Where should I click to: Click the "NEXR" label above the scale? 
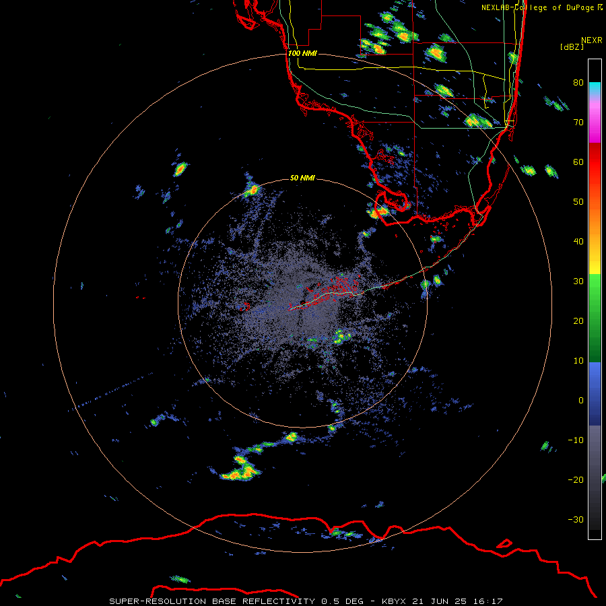click(591, 40)
